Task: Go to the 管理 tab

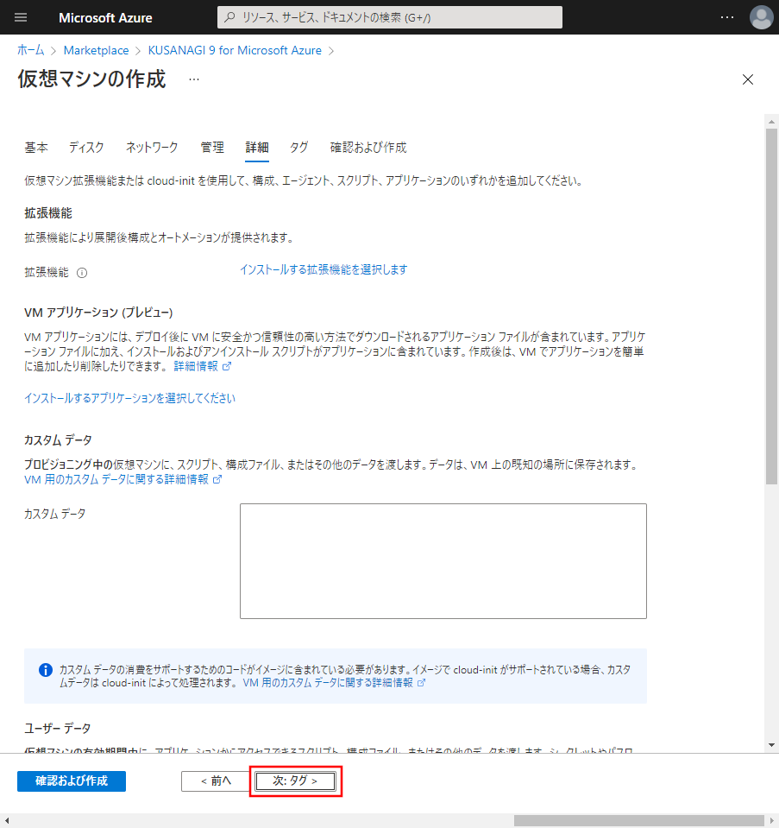Action: pyautogui.click(x=212, y=148)
